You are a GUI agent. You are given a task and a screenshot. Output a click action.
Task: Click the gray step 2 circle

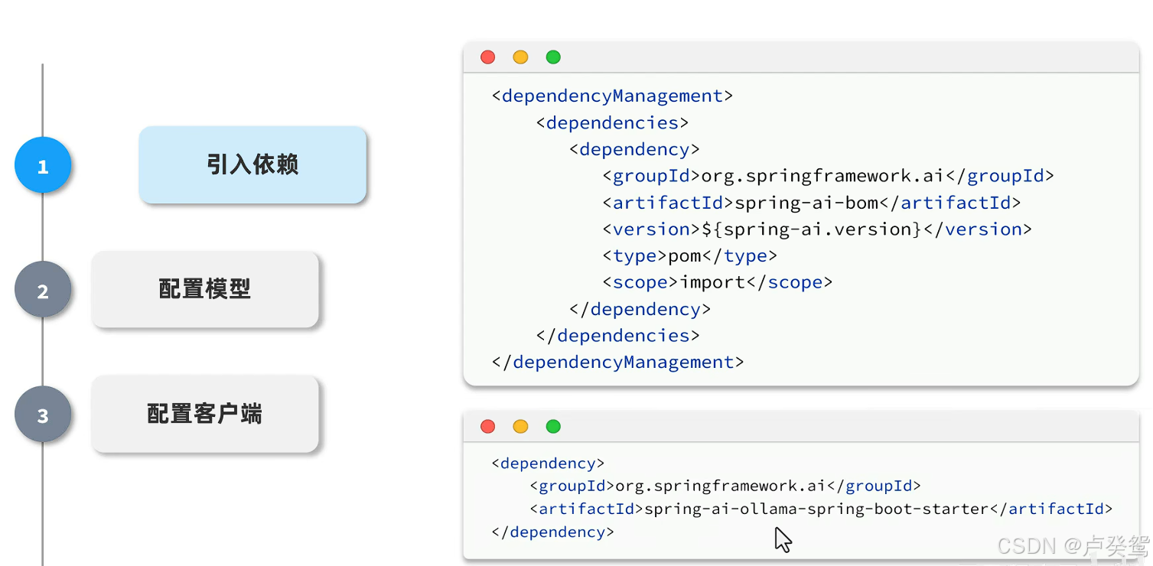(x=43, y=290)
